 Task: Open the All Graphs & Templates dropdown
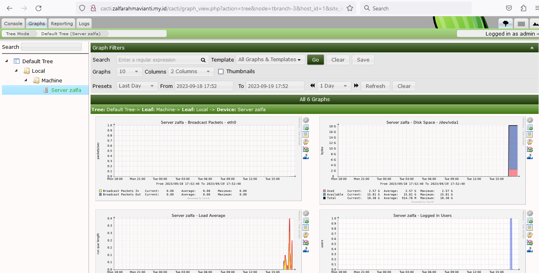271,60
